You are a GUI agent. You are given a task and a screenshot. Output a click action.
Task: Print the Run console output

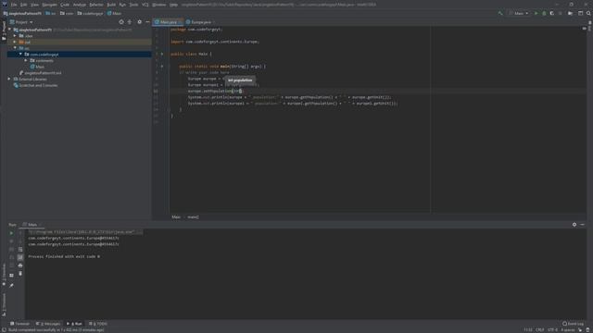20,265
